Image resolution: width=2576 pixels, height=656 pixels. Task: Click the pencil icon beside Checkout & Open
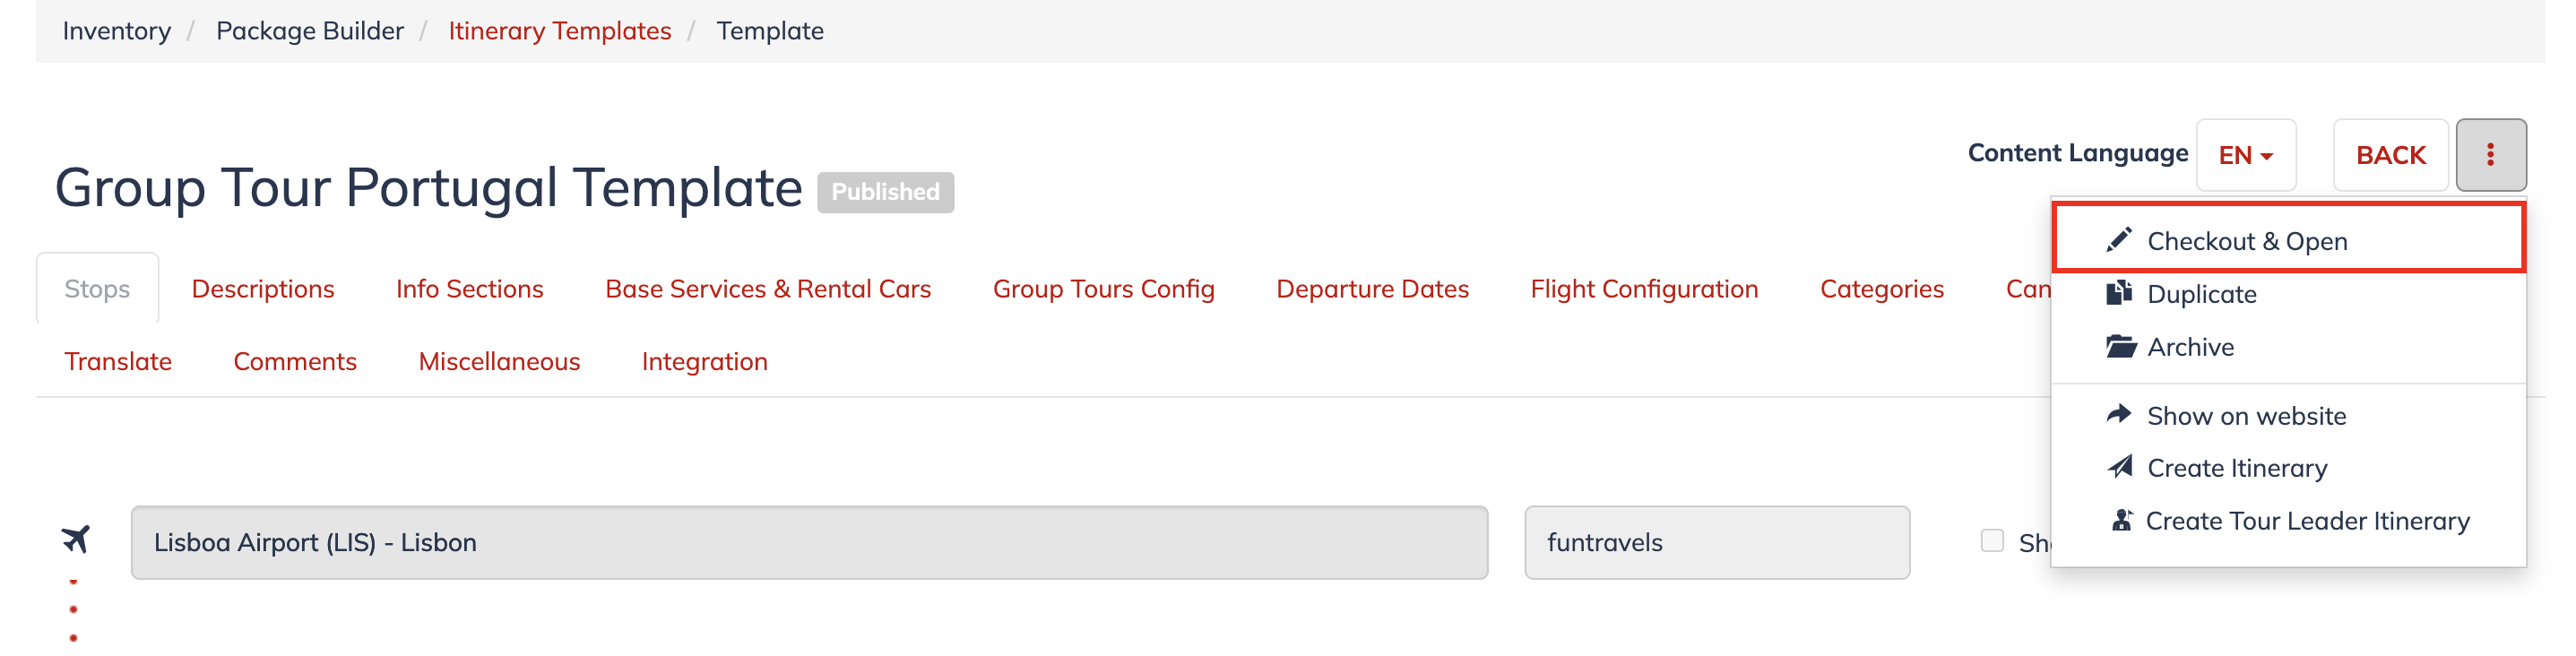[2118, 240]
